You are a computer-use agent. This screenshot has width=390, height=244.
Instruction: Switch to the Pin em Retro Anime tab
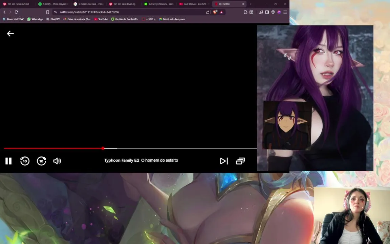point(17,4)
